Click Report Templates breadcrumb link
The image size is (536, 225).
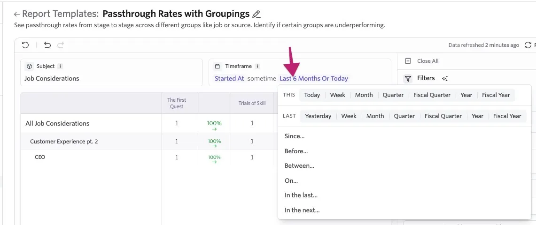61,14
